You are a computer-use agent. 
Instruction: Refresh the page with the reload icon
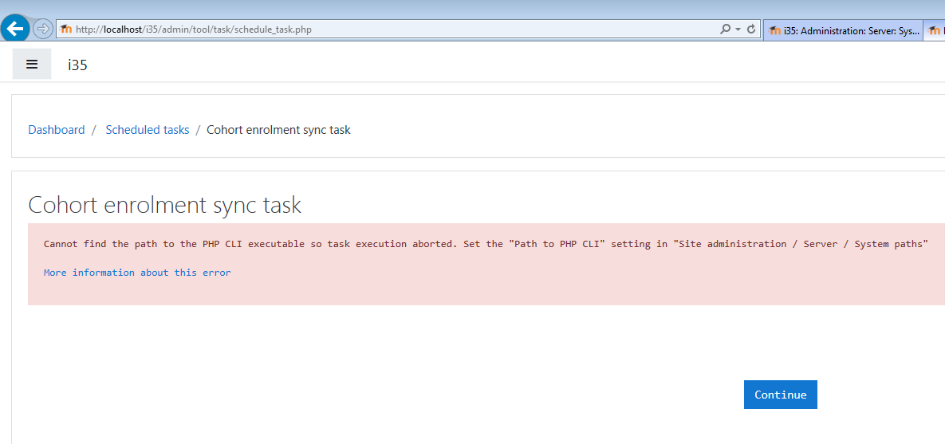point(751,29)
